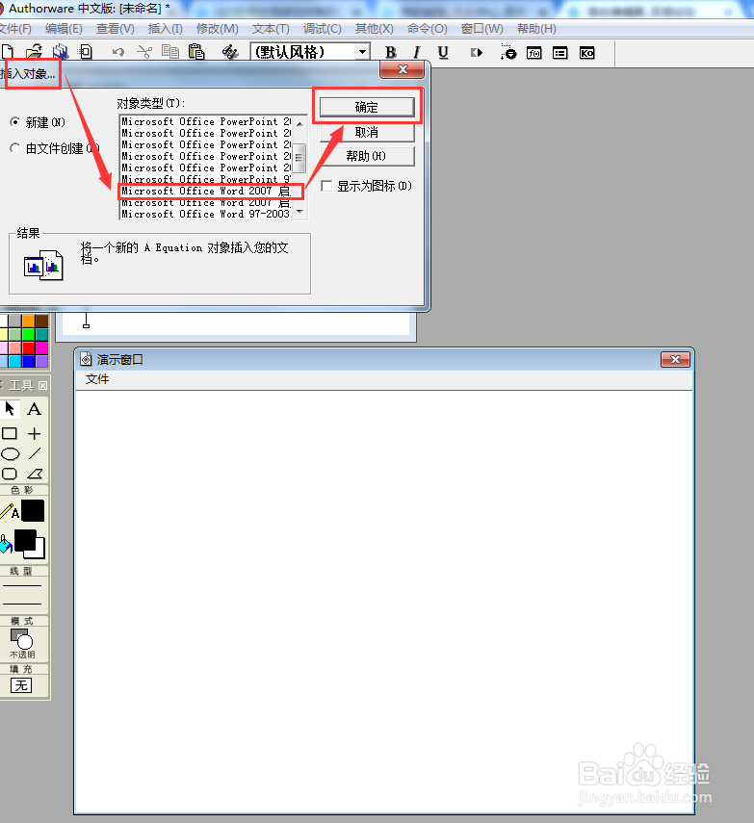Click the Import toolbar icon
Image resolution: width=754 pixels, height=823 pixels.
click(x=85, y=52)
